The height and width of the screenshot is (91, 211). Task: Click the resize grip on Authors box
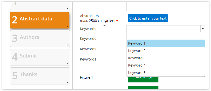click(x=68, y=45)
